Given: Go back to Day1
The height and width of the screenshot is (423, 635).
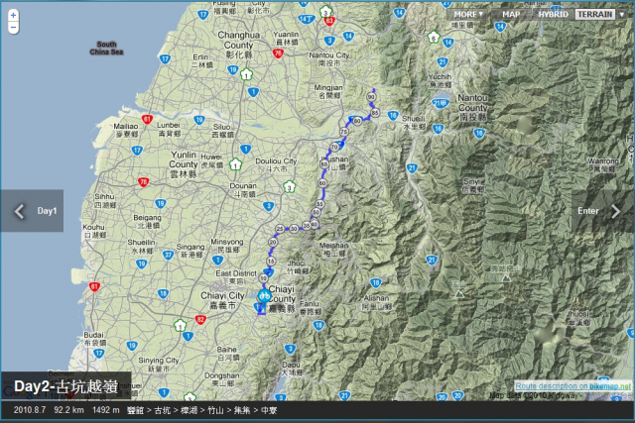Looking at the screenshot, I should tap(32, 211).
